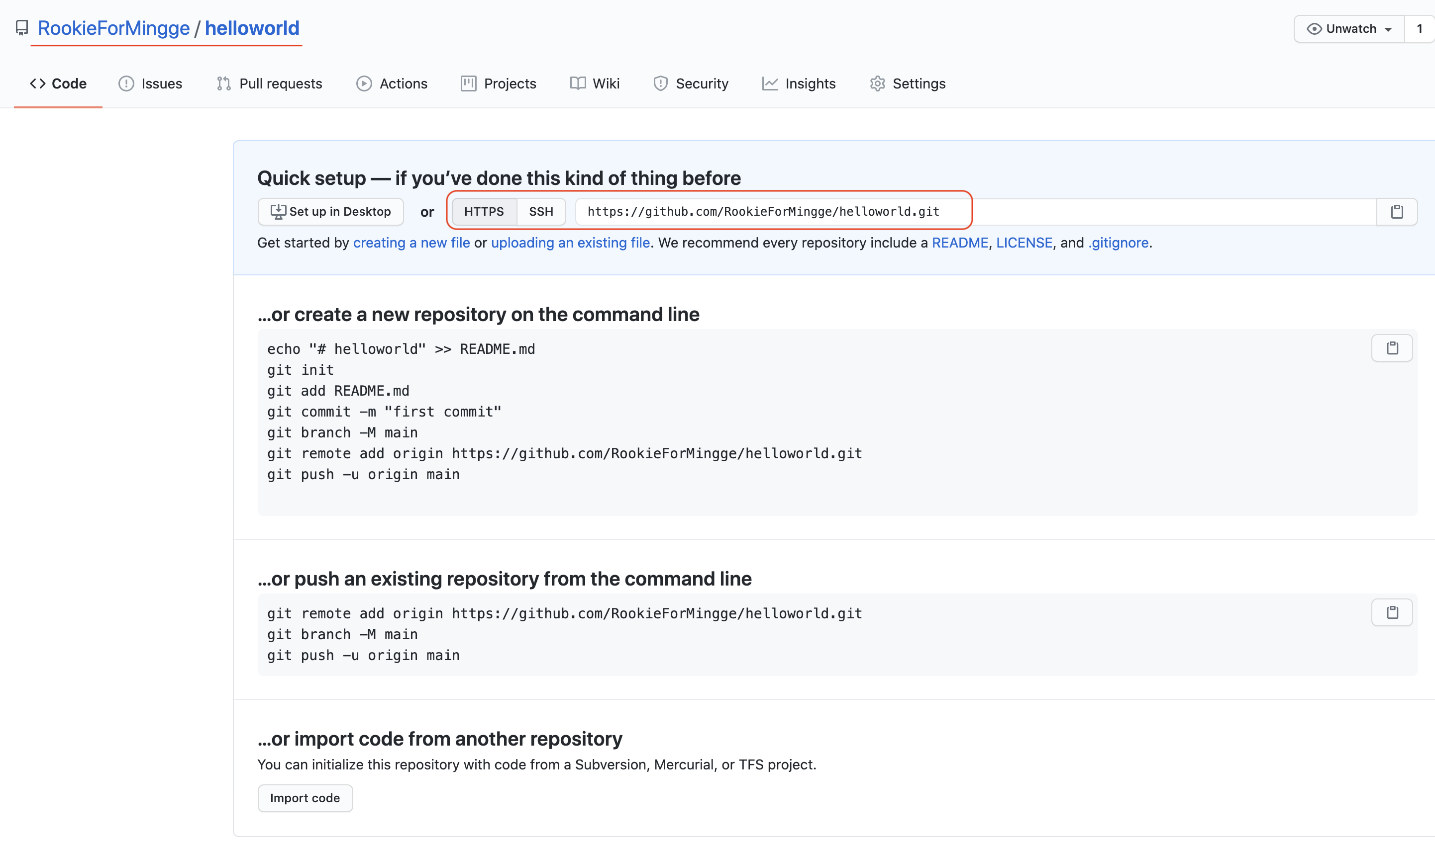
Task: Click the Set up in Desktop button
Action: [331, 212]
